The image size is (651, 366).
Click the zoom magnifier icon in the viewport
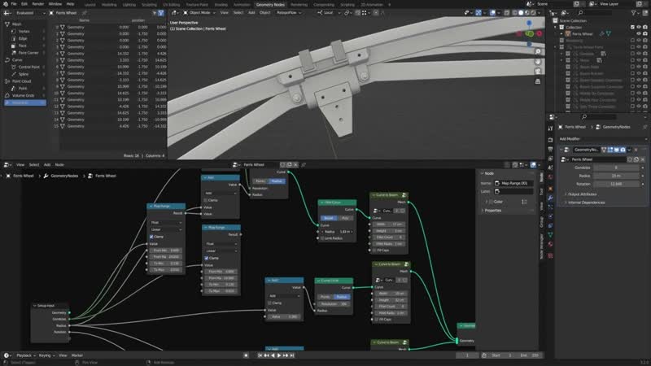[x=538, y=52]
